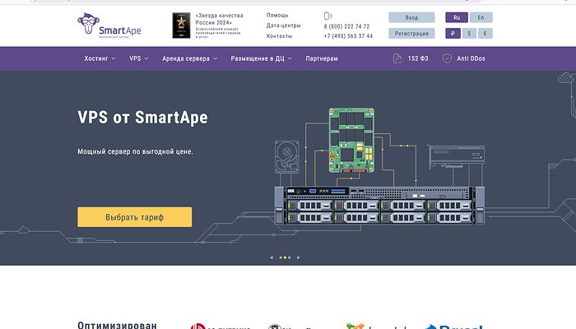
Task: Click the Регистрация button
Action: 411,34
